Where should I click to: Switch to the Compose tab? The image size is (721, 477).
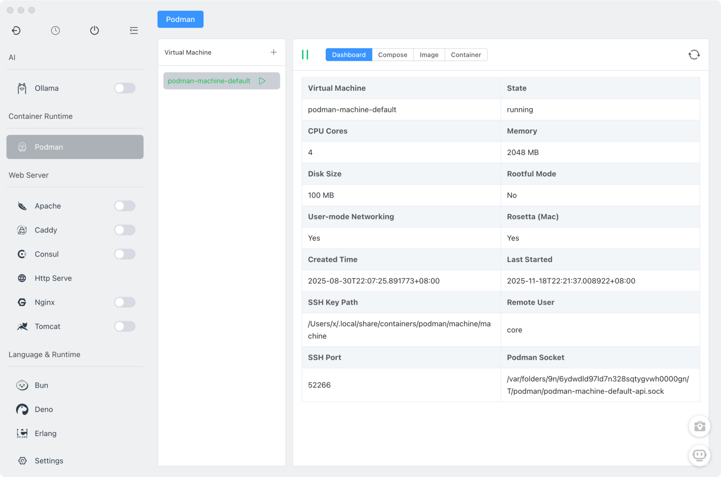click(x=392, y=55)
